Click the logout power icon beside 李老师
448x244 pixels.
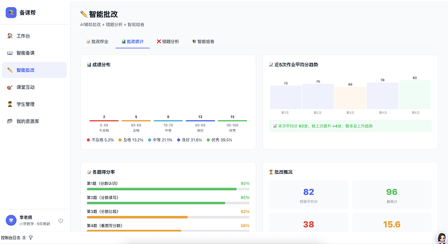click(60, 220)
